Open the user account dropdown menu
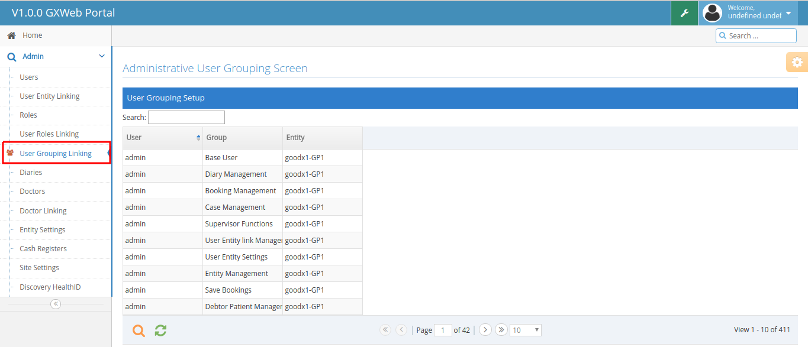Image resolution: width=808 pixels, height=347 pixels. click(x=788, y=13)
